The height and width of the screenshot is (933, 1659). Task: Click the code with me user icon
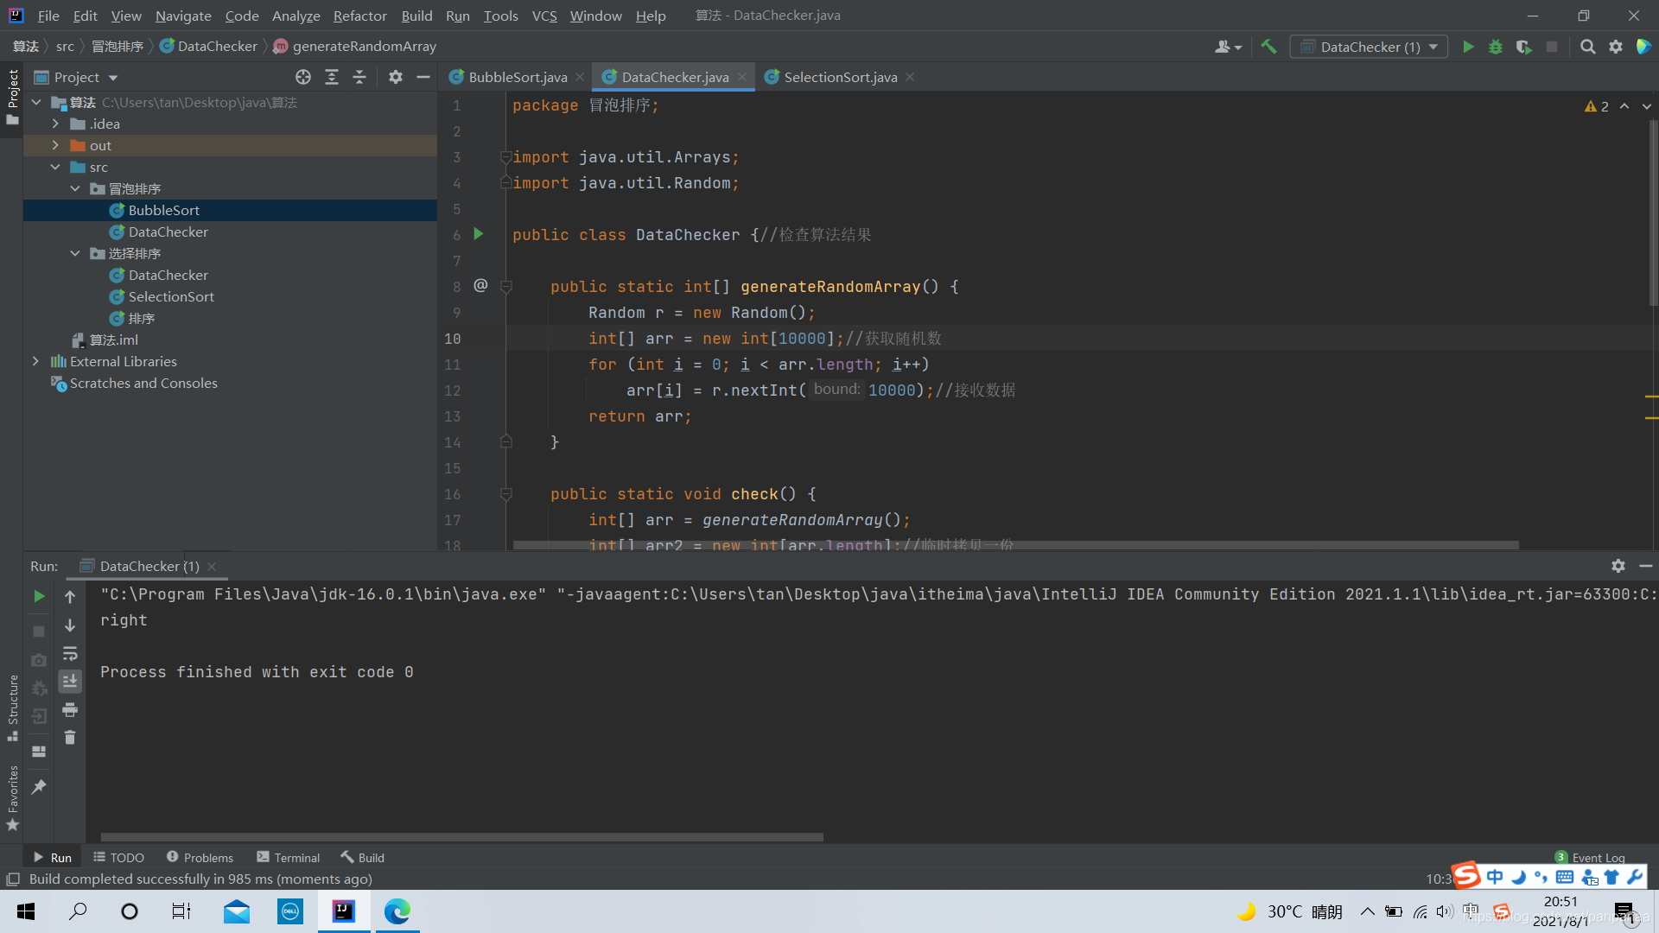[x=1228, y=47]
